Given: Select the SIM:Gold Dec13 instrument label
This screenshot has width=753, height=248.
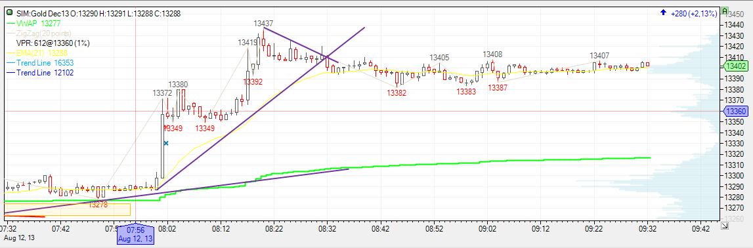Looking at the screenshot, I should pyautogui.click(x=42, y=13).
